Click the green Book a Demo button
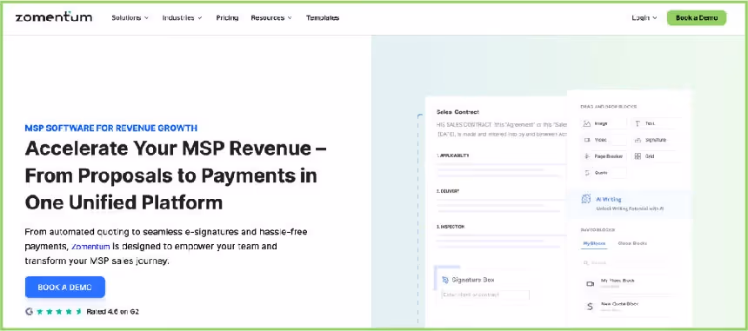Screen dimensions: 748x331 pos(697,17)
